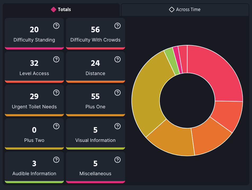Choose the Urgent Toilet Needs label
Screen dimensions: 252x190
(34, 107)
